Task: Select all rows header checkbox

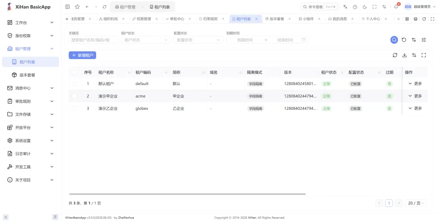Action: (74, 72)
